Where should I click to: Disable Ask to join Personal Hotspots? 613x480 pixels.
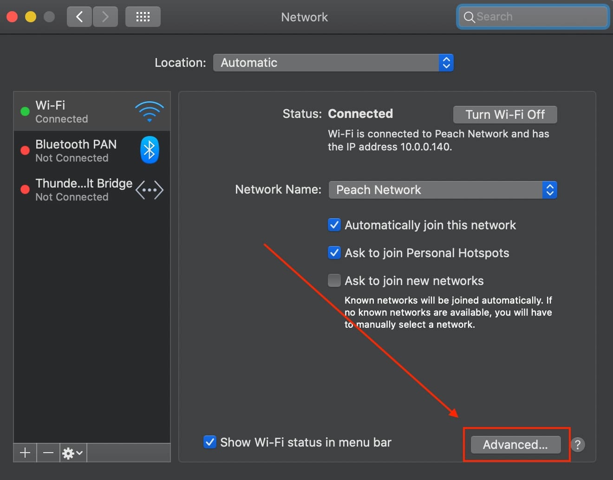point(334,253)
